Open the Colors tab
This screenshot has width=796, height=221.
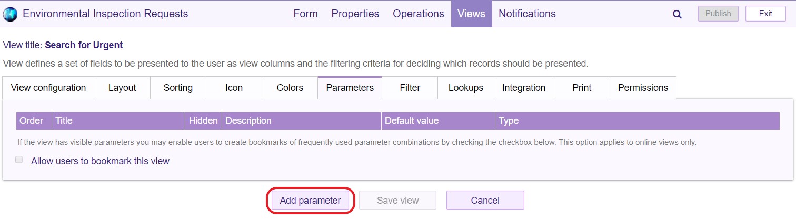click(290, 88)
